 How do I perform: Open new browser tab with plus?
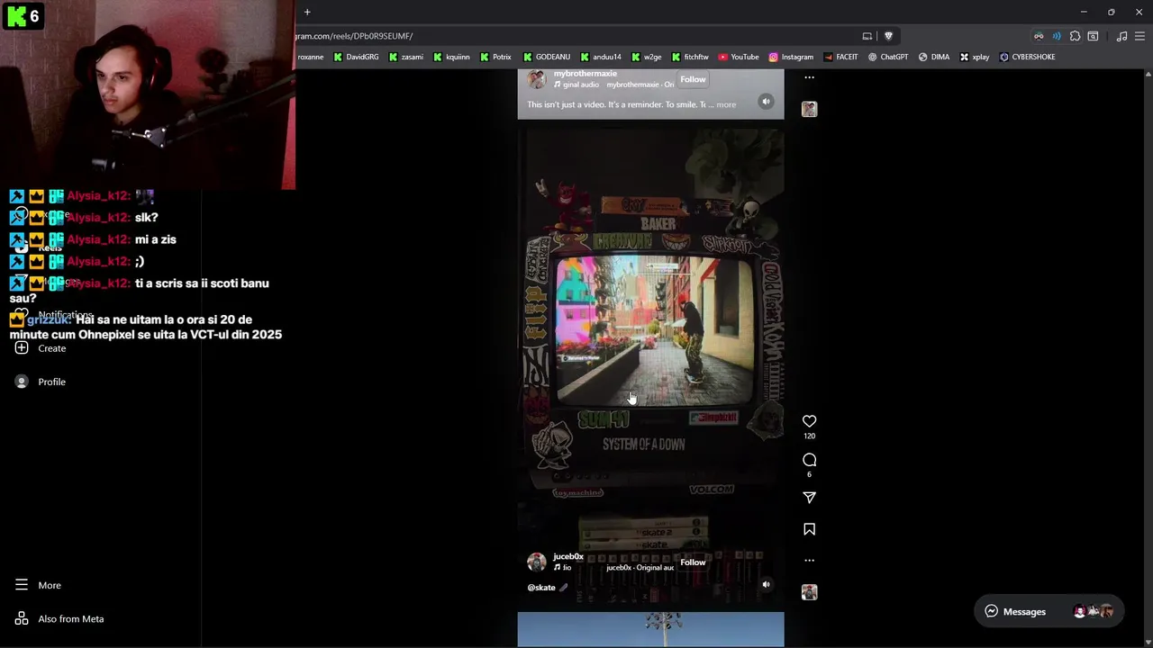pos(307,12)
